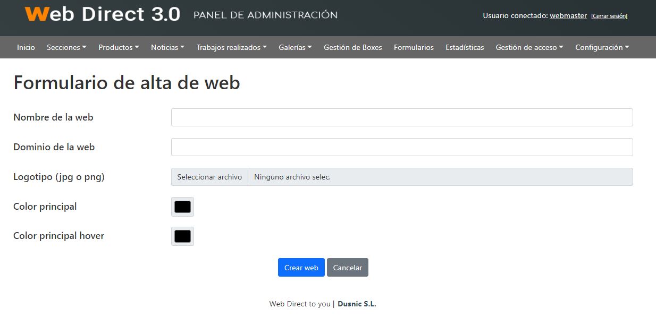Open the Color principal color picker

(x=182, y=207)
